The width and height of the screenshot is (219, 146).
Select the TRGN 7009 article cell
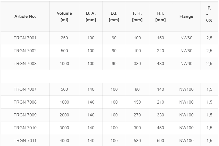[x=25, y=115]
